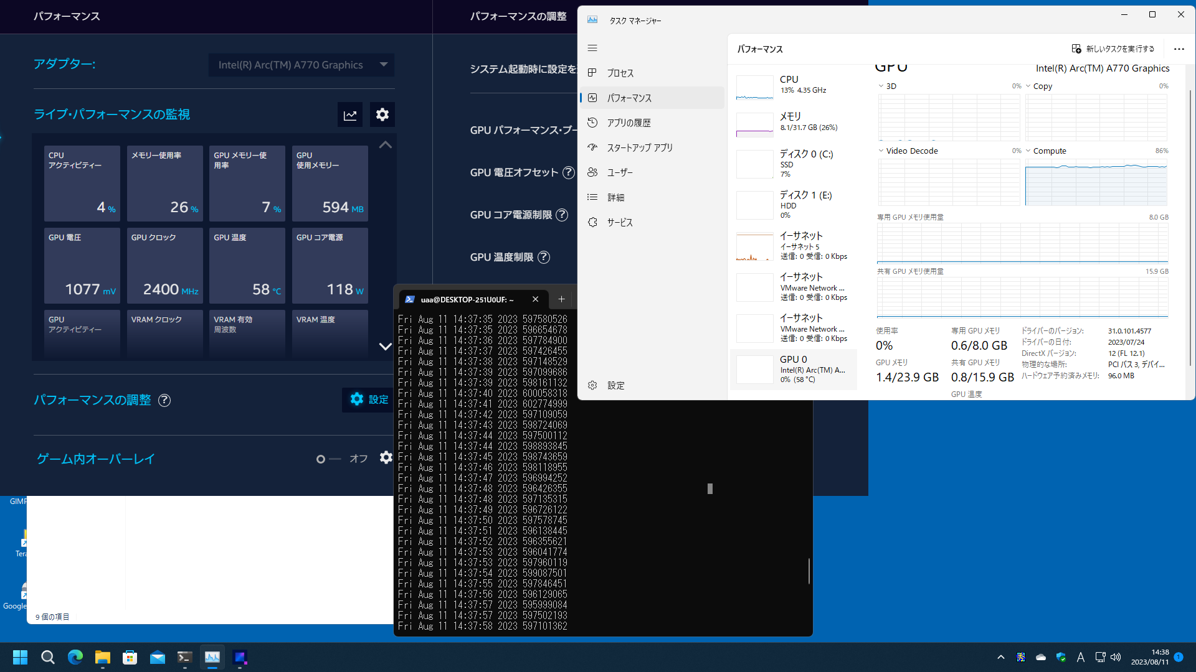Click performance tuning help question mark

(x=164, y=400)
